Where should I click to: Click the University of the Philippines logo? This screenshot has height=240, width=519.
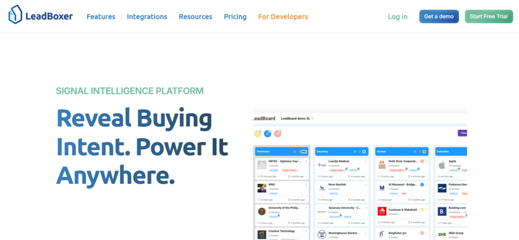[x=262, y=212]
